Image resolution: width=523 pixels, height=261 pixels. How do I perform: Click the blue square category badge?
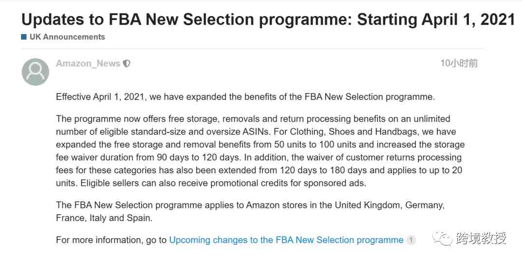coord(24,37)
